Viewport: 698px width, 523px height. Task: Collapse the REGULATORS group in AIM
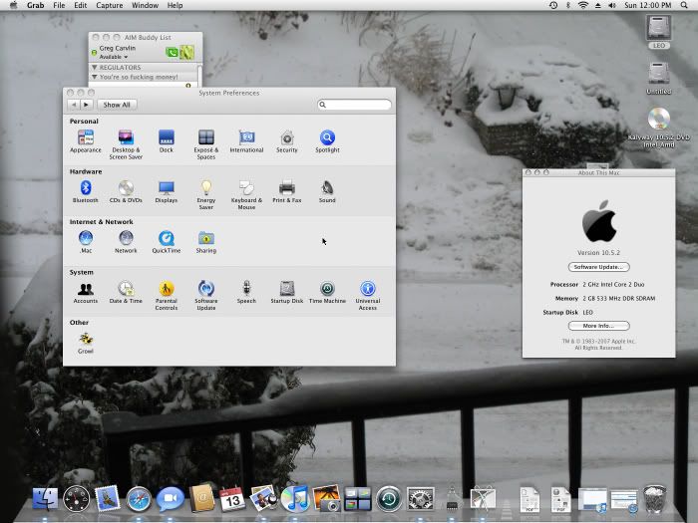(95, 67)
